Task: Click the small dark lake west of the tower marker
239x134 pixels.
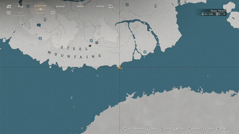Action: [x=39, y=25]
